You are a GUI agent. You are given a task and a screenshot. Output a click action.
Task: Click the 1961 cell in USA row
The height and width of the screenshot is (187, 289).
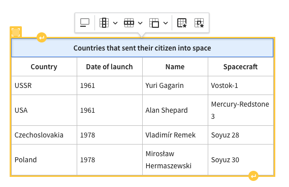click(110, 110)
